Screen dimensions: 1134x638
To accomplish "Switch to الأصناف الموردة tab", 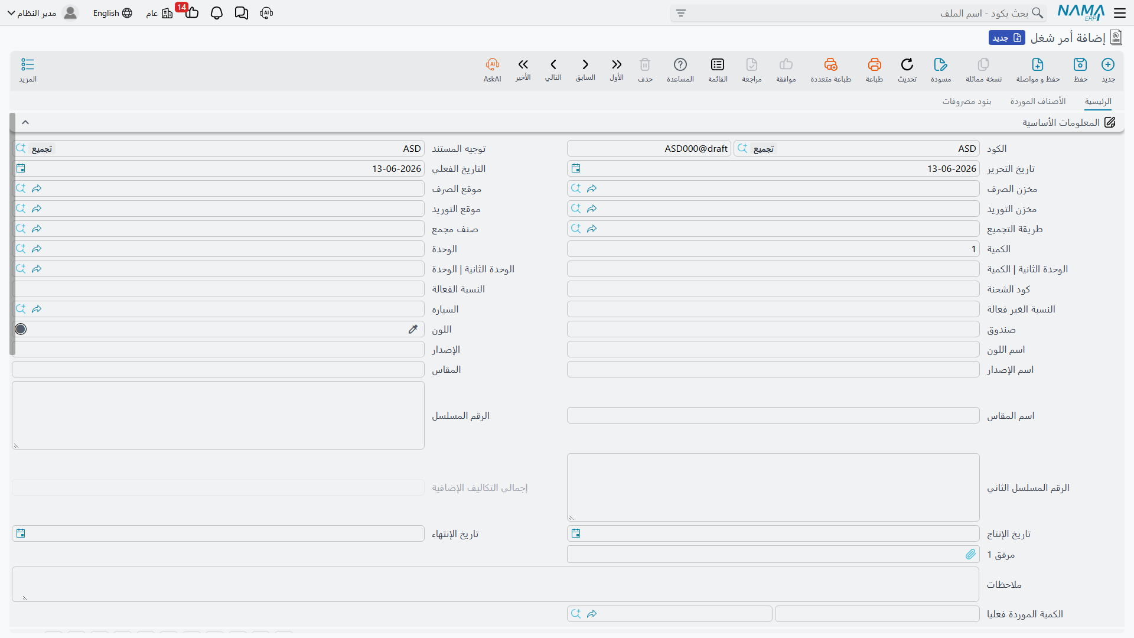I will click(1038, 102).
